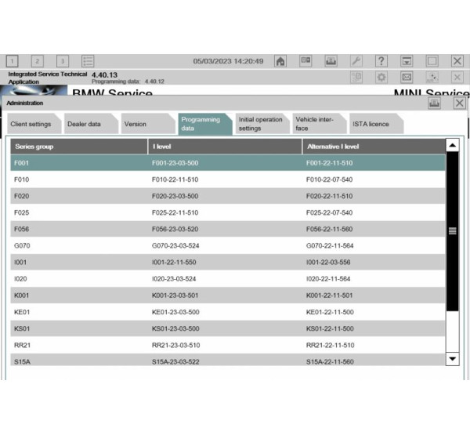Go to the home screen icon
The width and height of the screenshot is (470, 435).
pos(280,61)
